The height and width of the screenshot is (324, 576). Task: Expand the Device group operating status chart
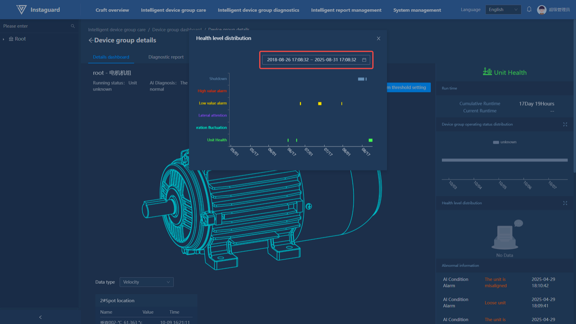(x=565, y=125)
